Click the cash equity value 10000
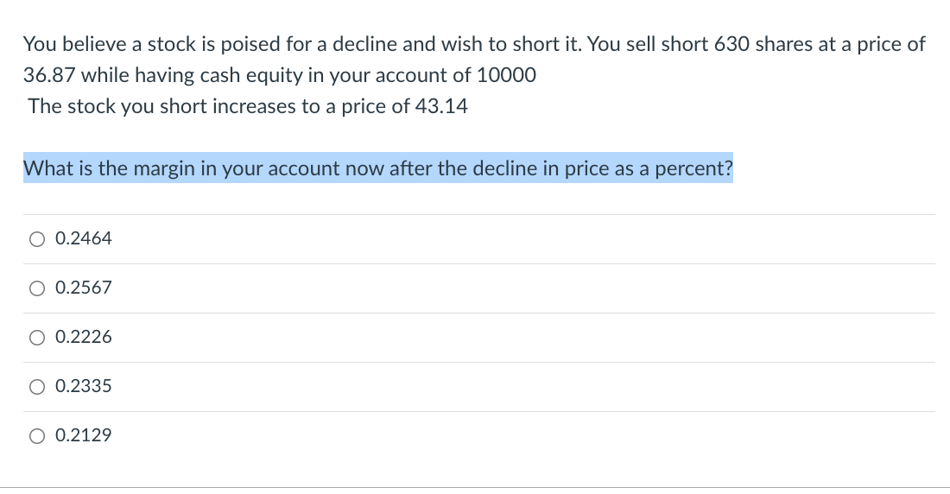This screenshot has height=494, width=950. [506, 75]
